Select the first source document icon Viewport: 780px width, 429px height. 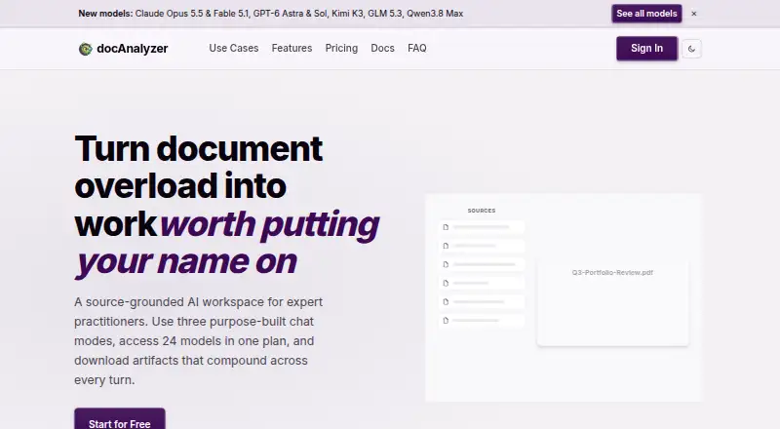pos(446,227)
